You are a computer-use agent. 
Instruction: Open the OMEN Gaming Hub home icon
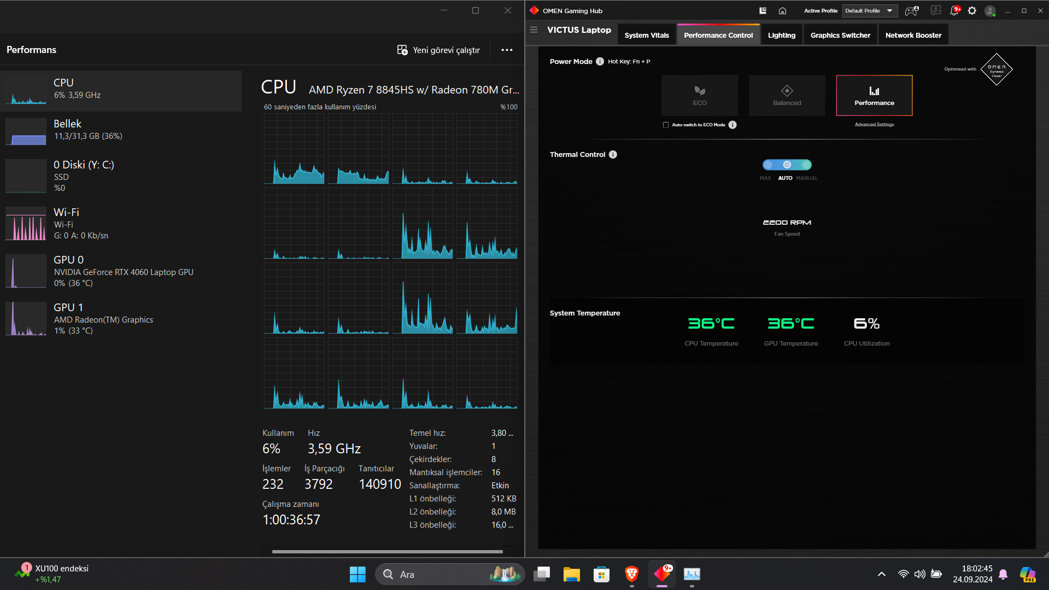coord(782,10)
